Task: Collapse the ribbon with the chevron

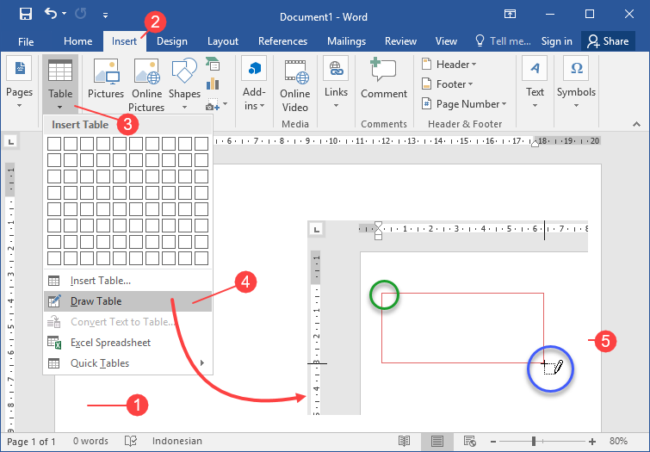Action: tap(636, 124)
